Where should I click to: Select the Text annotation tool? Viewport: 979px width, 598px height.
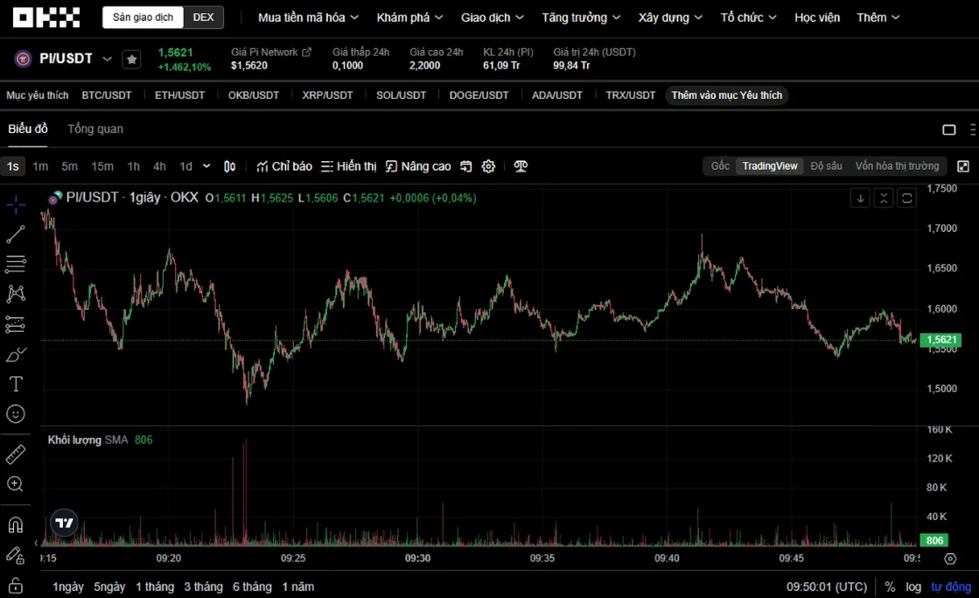click(x=16, y=383)
